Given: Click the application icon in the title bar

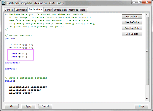Looking at the screenshot, I should pos(3,3).
